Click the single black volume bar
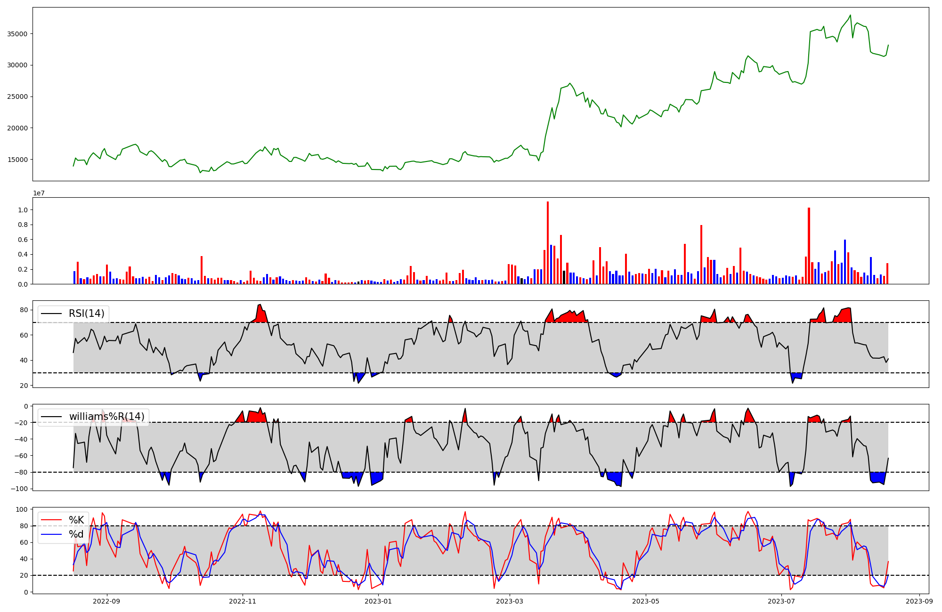 (564, 277)
